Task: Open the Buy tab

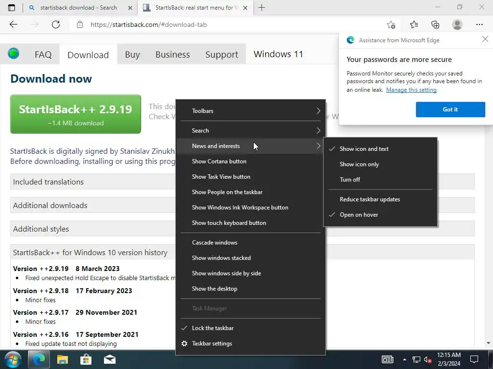Action: click(132, 55)
